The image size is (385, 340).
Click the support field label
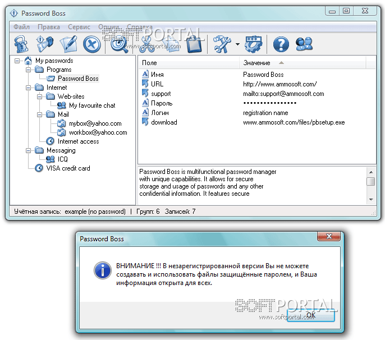point(161,94)
